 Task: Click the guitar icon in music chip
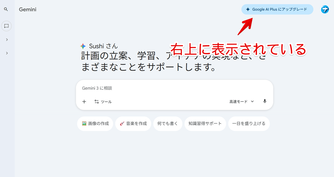(x=122, y=124)
